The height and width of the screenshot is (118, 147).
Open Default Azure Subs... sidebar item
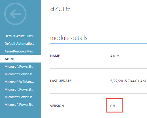(x=20, y=36)
